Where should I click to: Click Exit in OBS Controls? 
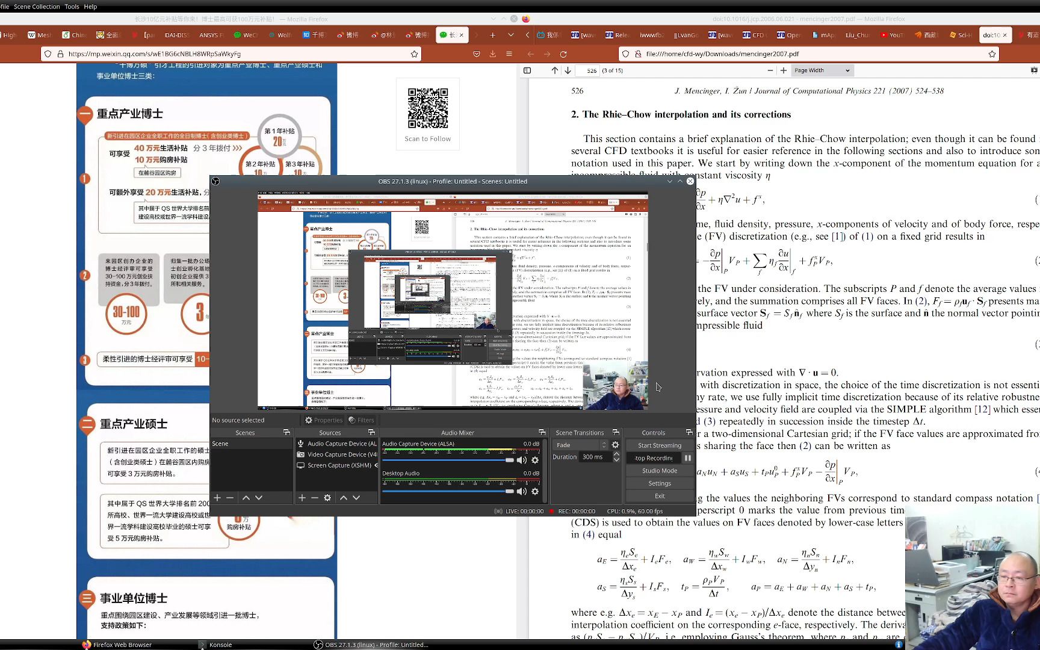660,496
